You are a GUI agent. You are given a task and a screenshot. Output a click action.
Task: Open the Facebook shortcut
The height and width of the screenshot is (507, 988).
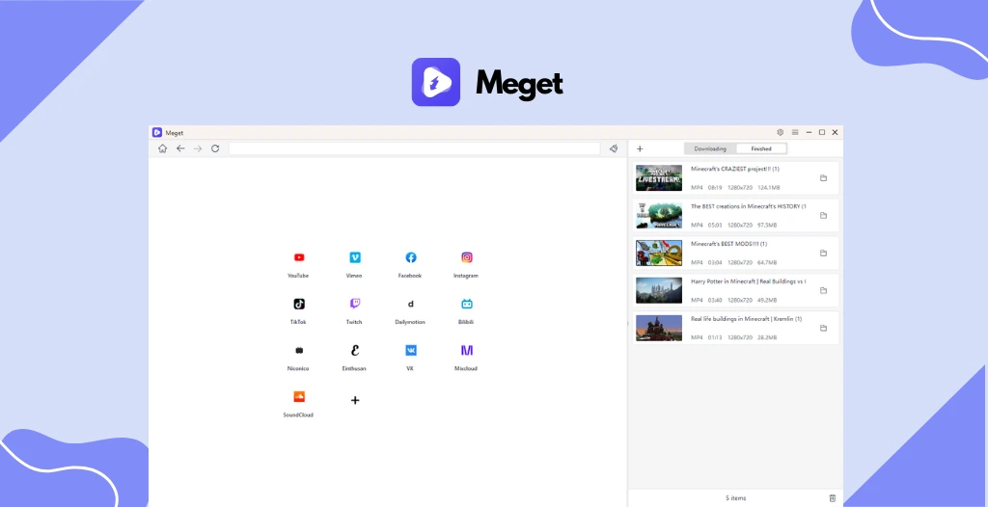tap(410, 257)
